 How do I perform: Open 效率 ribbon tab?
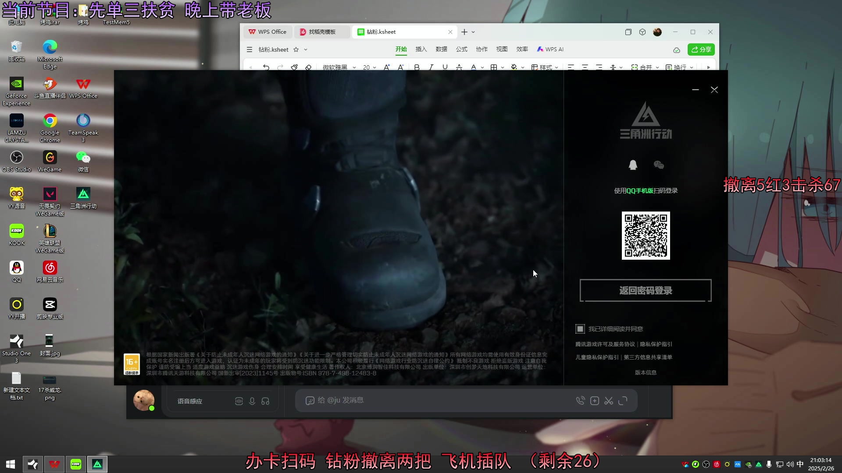[x=522, y=49]
